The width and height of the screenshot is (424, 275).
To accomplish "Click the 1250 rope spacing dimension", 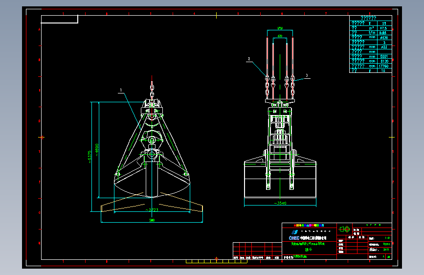I will pyautogui.click(x=280, y=28).
